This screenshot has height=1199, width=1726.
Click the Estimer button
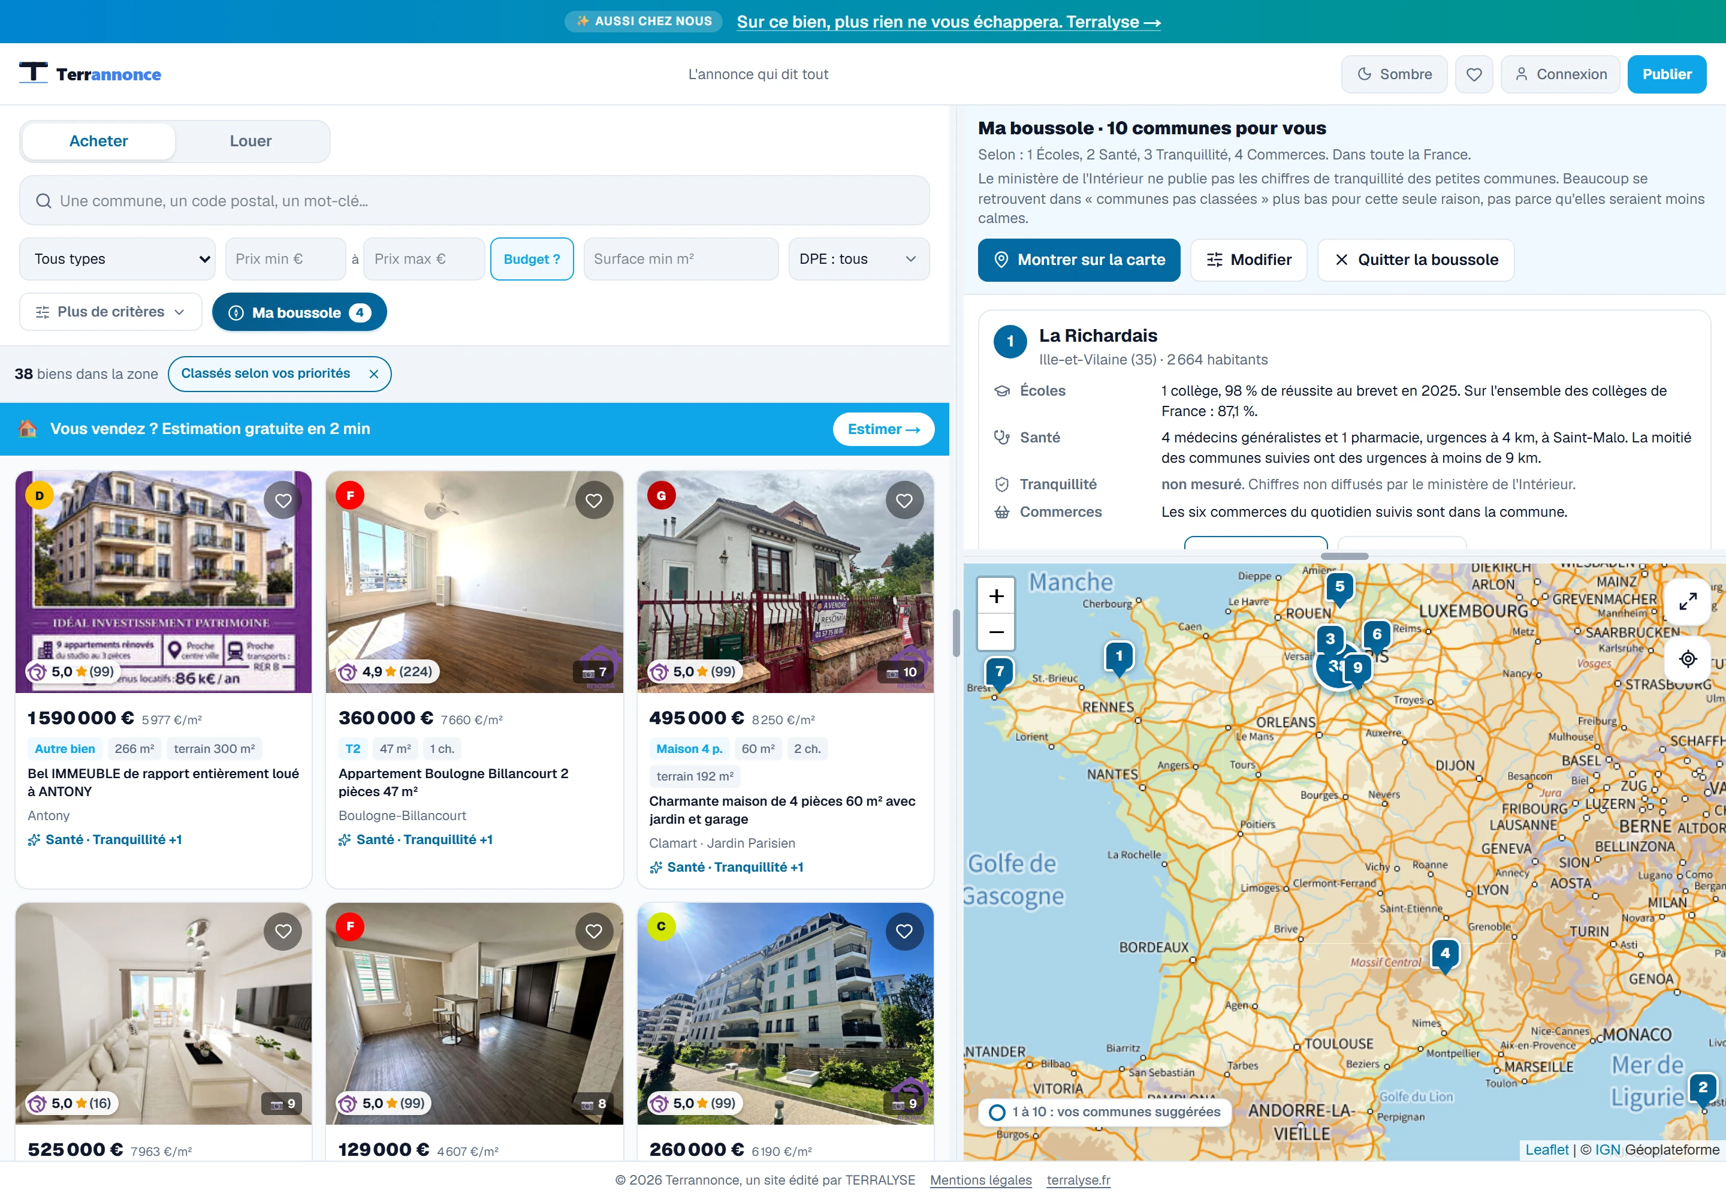[x=883, y=429]
